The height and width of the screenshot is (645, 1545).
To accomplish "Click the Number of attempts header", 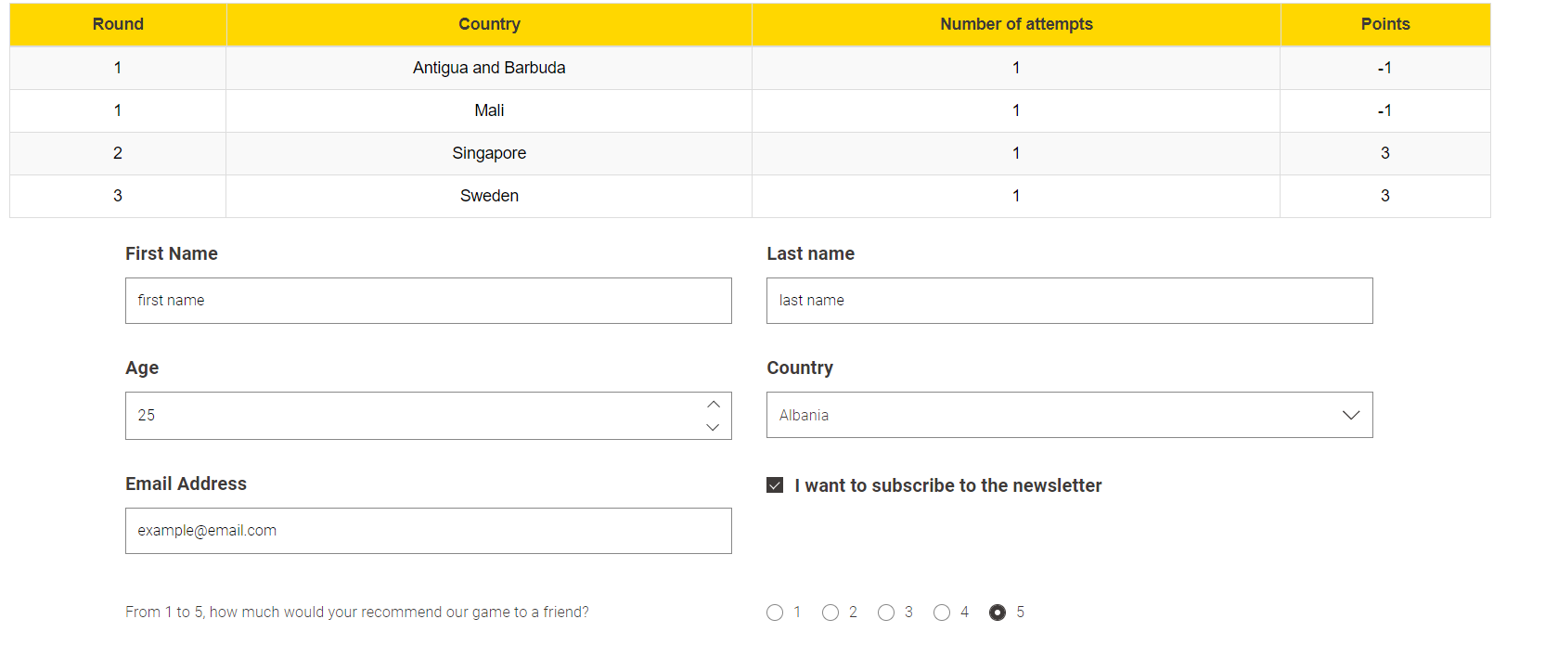I will 1016,24.
